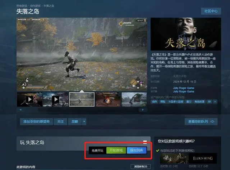Click the 失落之岛 breadcrumb link
This screenshot has height=170, width=230.
tap(49, 6)
